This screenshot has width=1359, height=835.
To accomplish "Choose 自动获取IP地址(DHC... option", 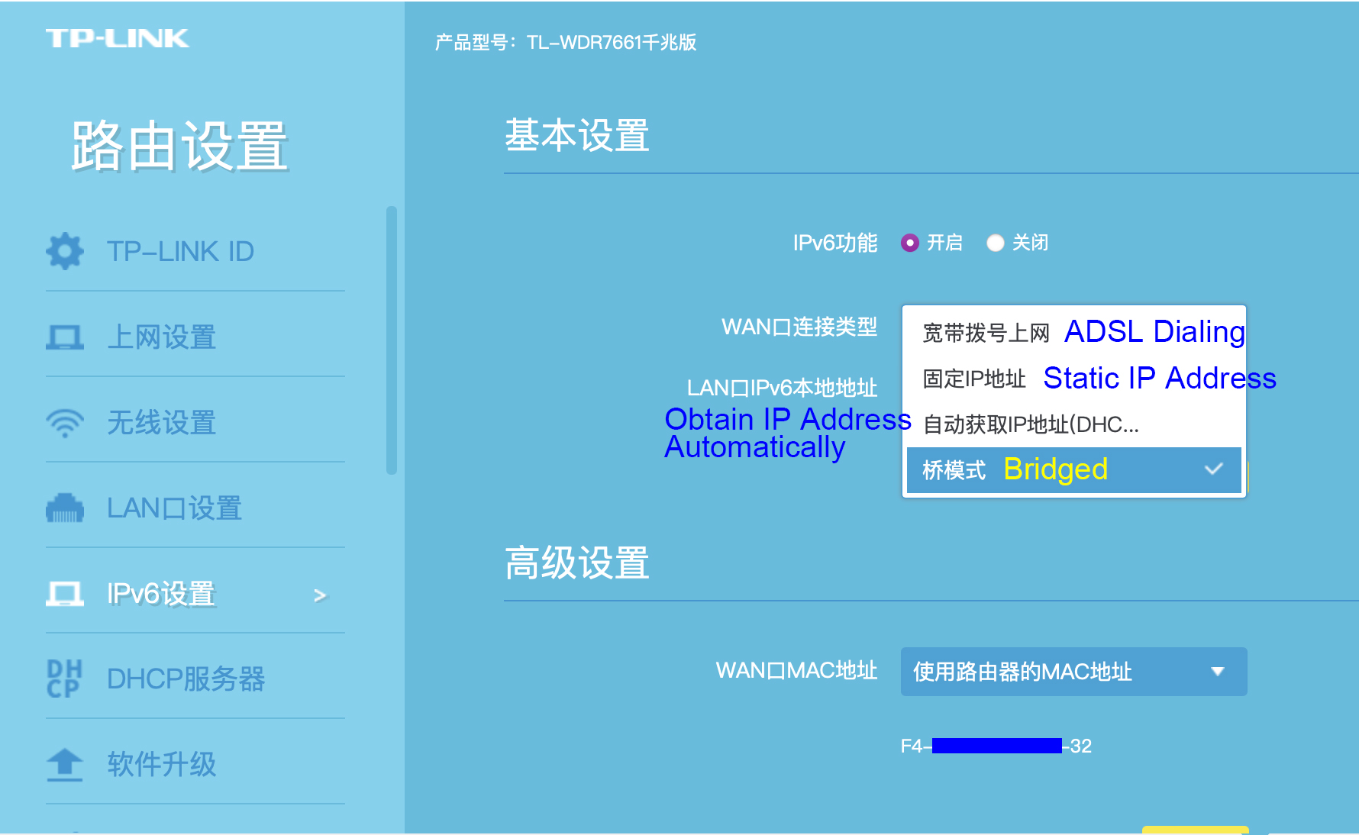I will [x=1074, y=424].
